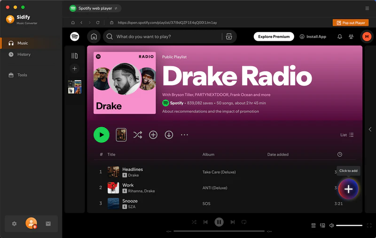Toggle repeat in the bottom player bar
The height and width of the screenshot is (238, 376).
click(243, 222)
